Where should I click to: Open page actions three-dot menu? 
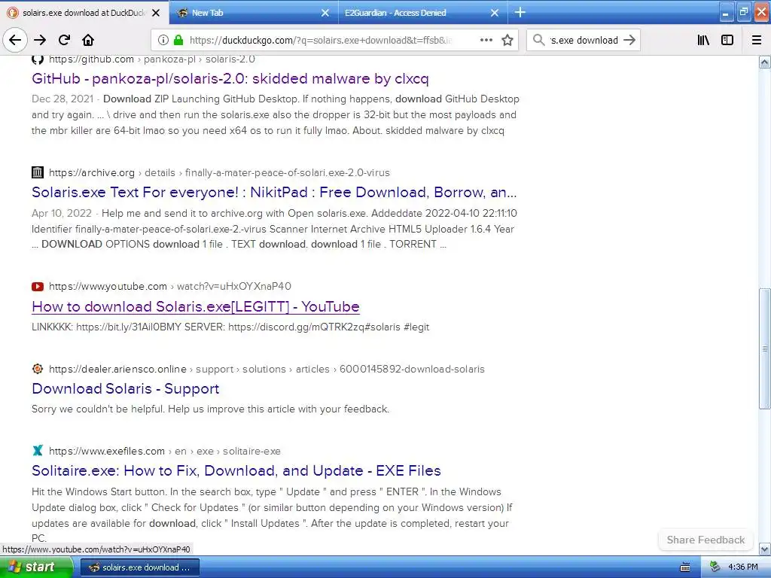pyautogui.click(x=486, y=40)
